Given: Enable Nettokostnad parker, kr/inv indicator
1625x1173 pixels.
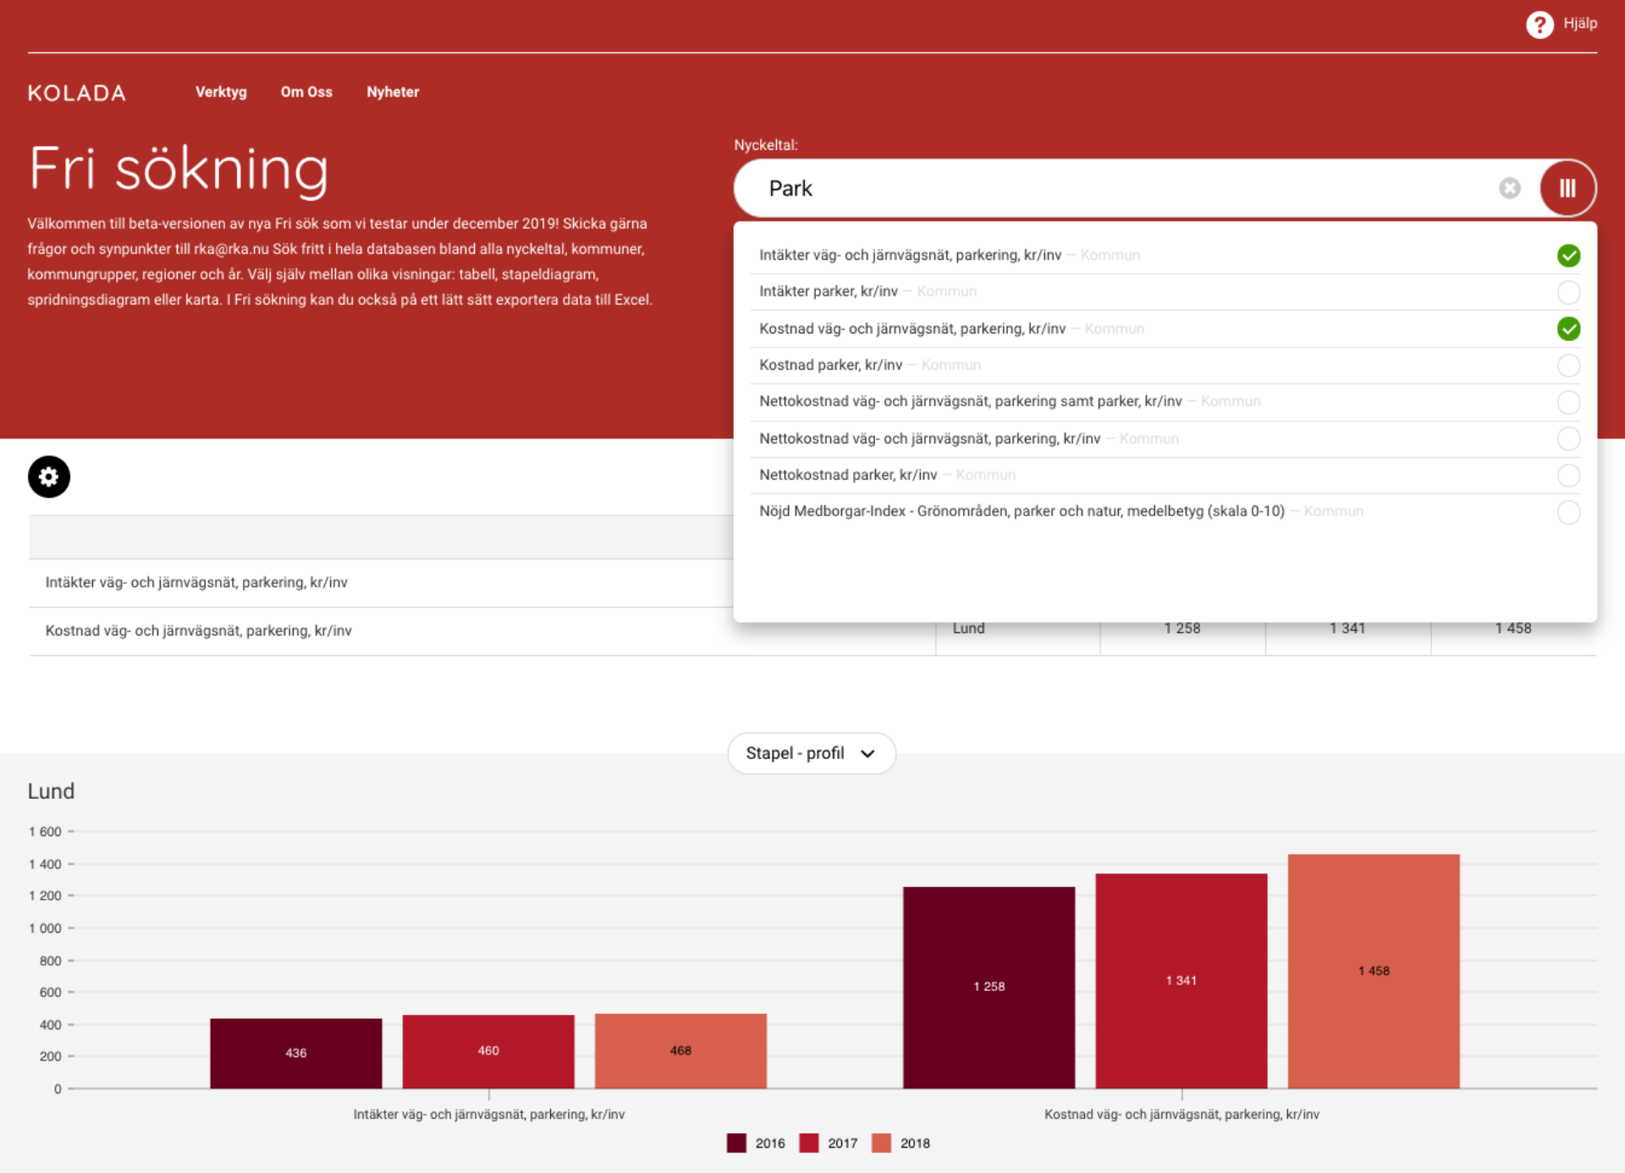Looking at the screenshot, I should click(x=1568, y=476).
